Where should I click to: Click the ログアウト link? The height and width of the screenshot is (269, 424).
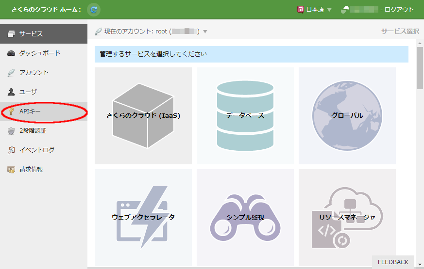tap(399, 10)
